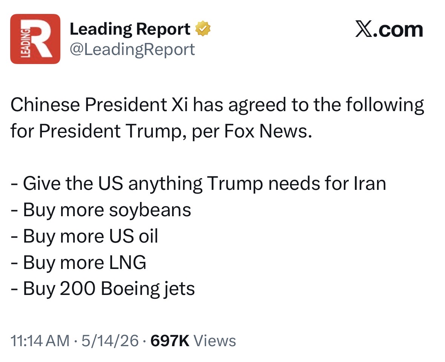The width and height of the screenshot is (445, 362).
Task: Select the "Buy more LNG" bullet
Action: [x=79, y=263]
